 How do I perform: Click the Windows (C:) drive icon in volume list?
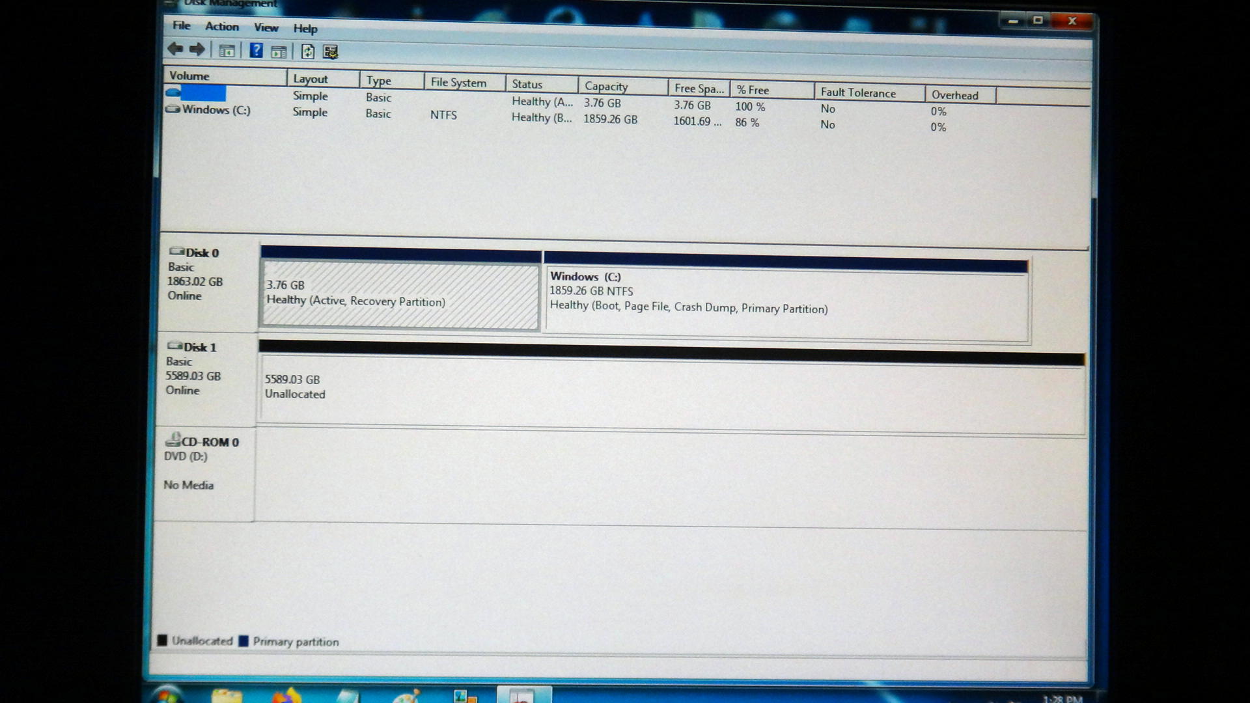click(173, 109)
